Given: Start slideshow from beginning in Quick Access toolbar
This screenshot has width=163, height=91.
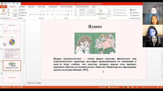Looking at the screenshot, I should [x=17, y=4].
